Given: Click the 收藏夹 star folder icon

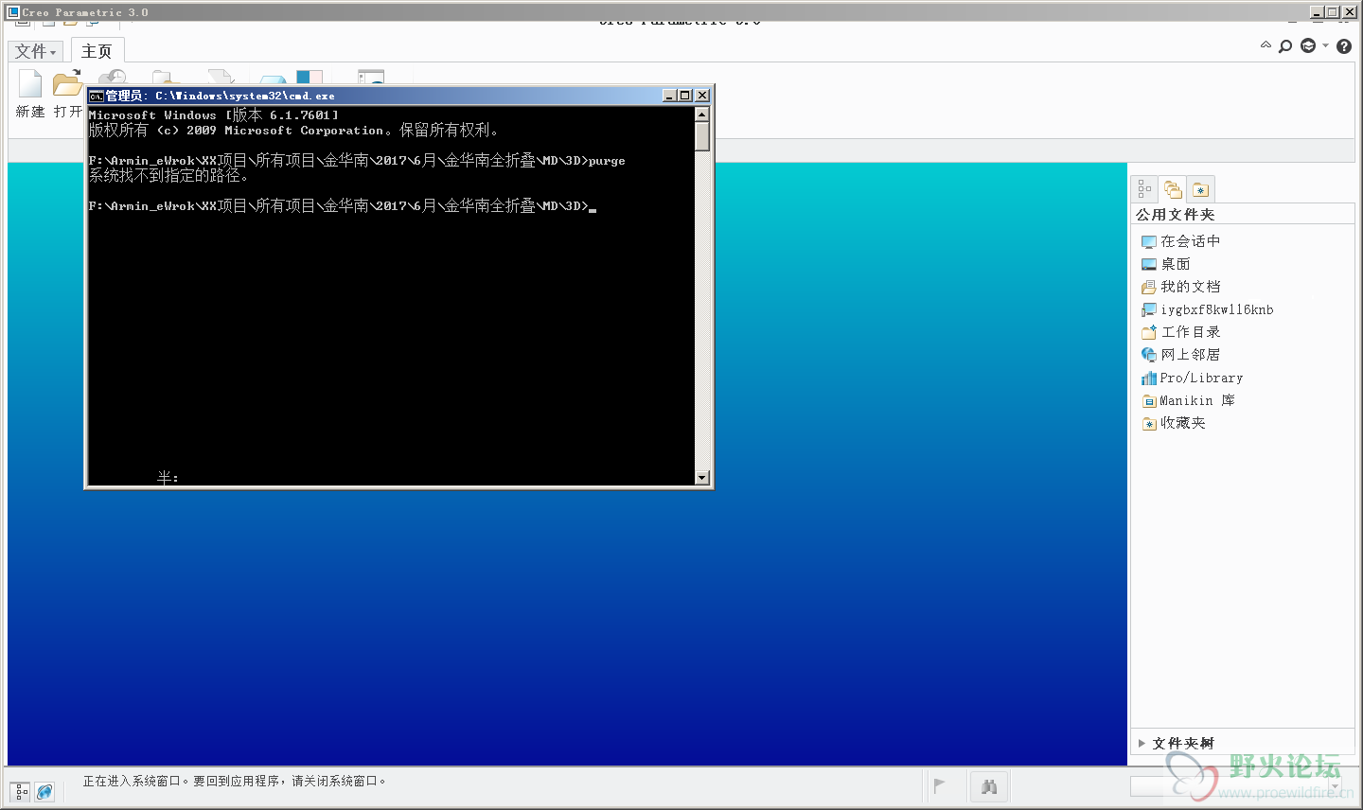Looking at the screenshot, I should tap(1149, 424).
